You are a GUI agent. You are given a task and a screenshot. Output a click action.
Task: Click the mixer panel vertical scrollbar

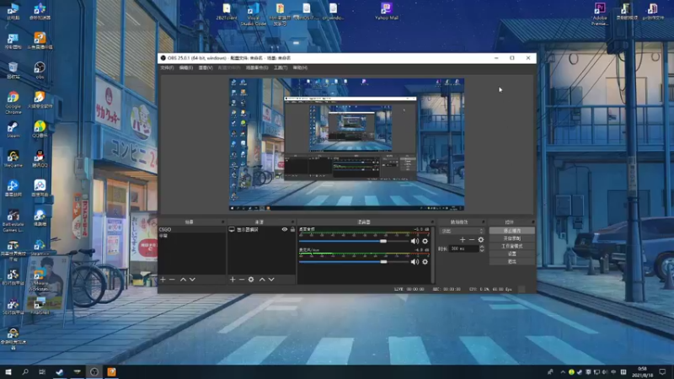click(432, 254)
